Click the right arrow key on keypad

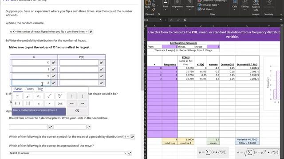(x=83, y=103)
